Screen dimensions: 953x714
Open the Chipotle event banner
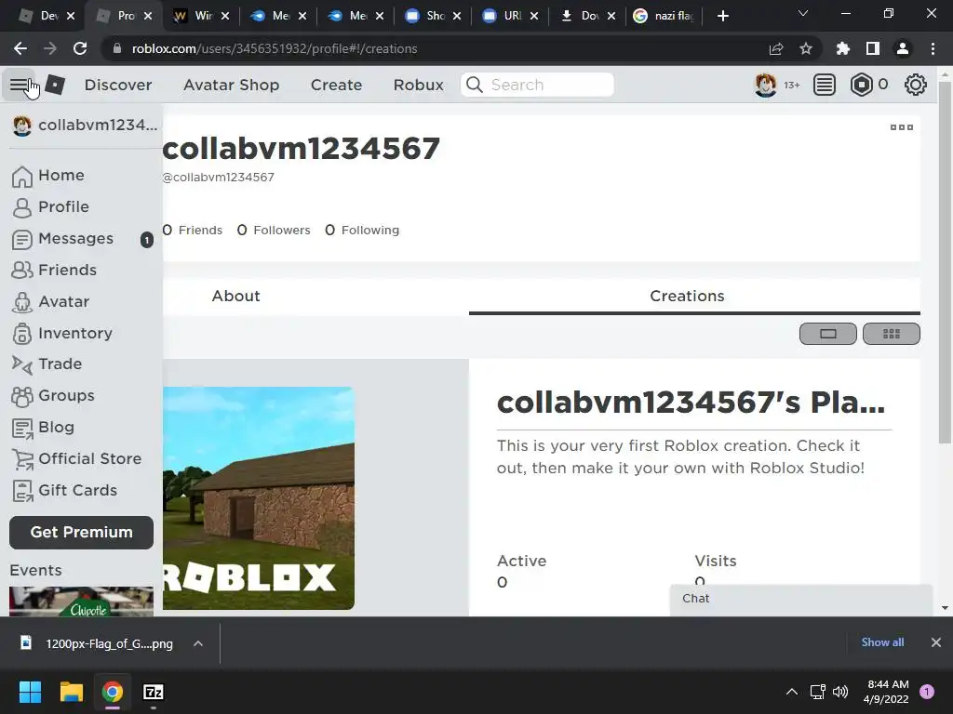[82, 602]
